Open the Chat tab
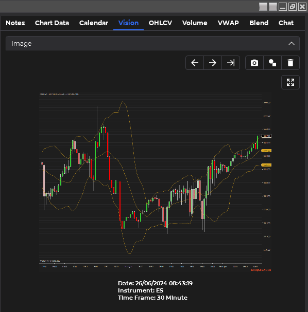This screenshot has height=312, width=308. tap(286, 23)
